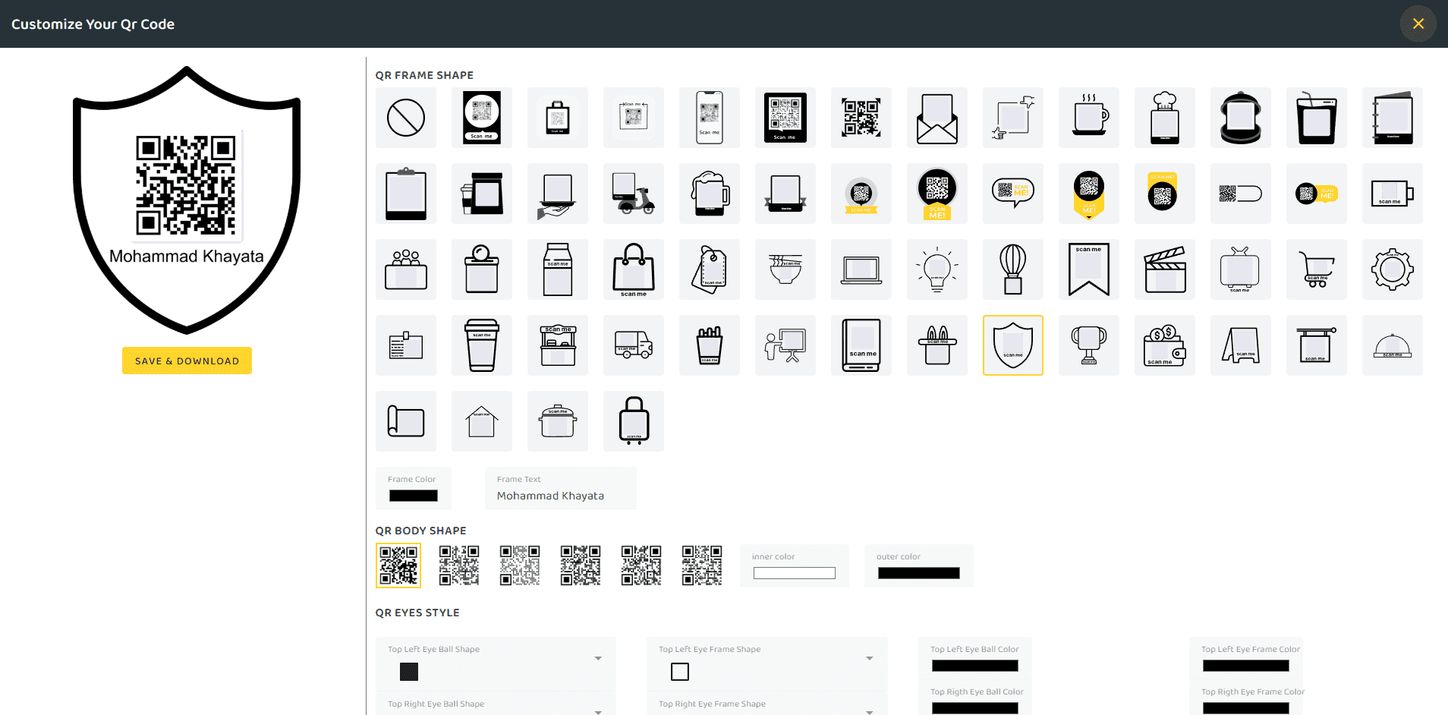The width and height of the screenshot is (1448, 715).
Task: Pick the smartphone QR frame
Action: coord(710,118)
